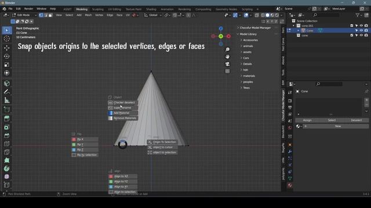The image size is (371, 208).
Task: Switch to the Sculpting workspace tab
Action: [x=98, y=9]
